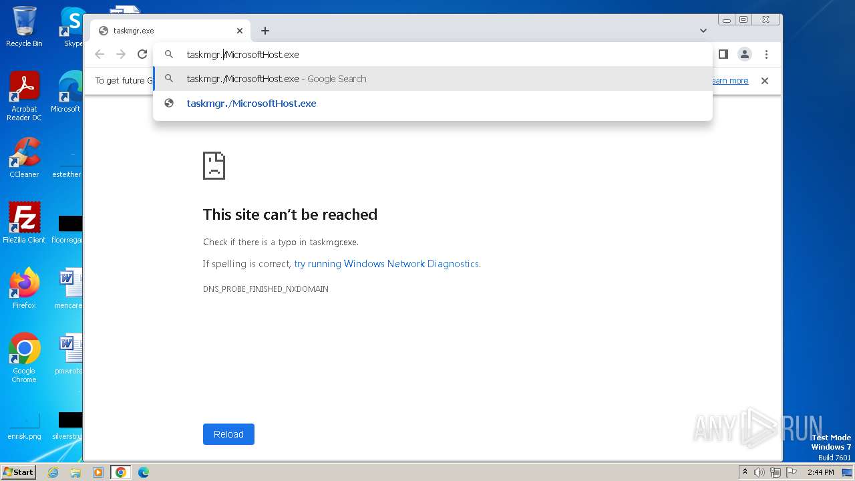Image resolution: width=855 pixels, height=481 pixels.
Task: Click the Chrome forward arrow
Action: 121,54
